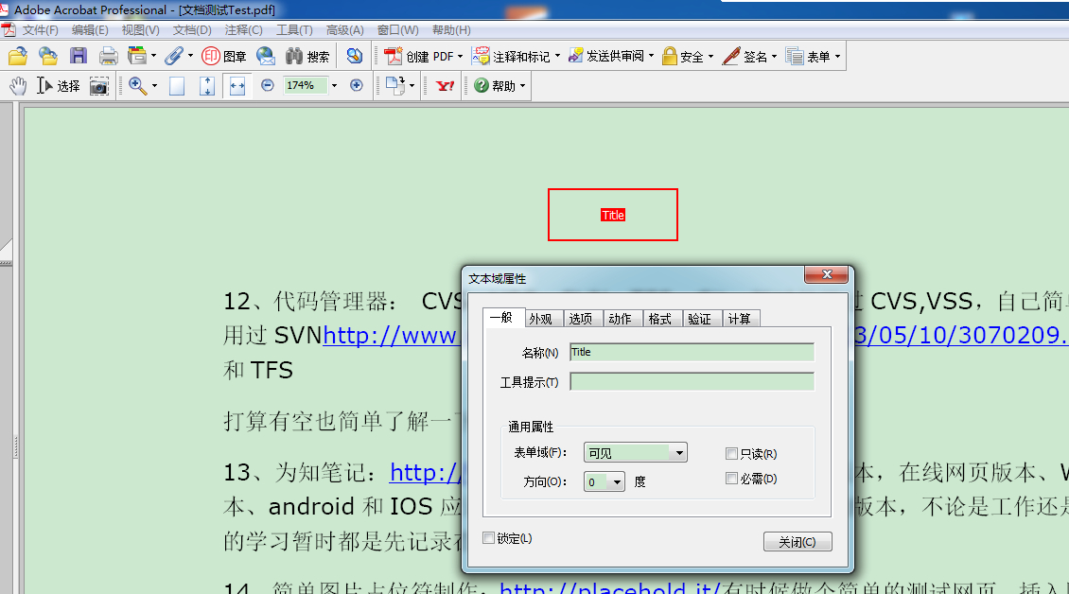Click the email globe icon
1069x594 pixels.
pos(266,56)
